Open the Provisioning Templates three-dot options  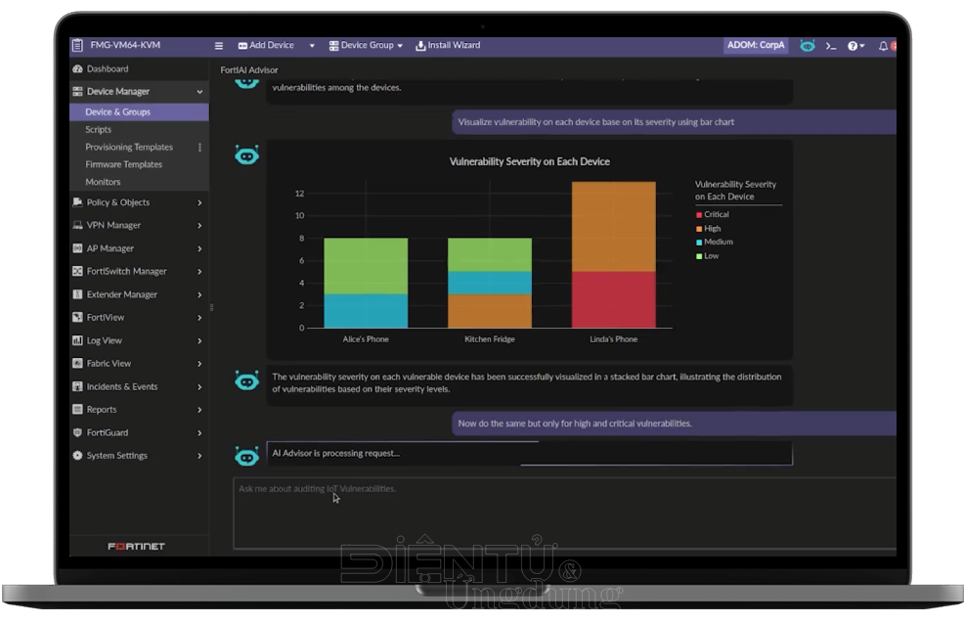199,148
